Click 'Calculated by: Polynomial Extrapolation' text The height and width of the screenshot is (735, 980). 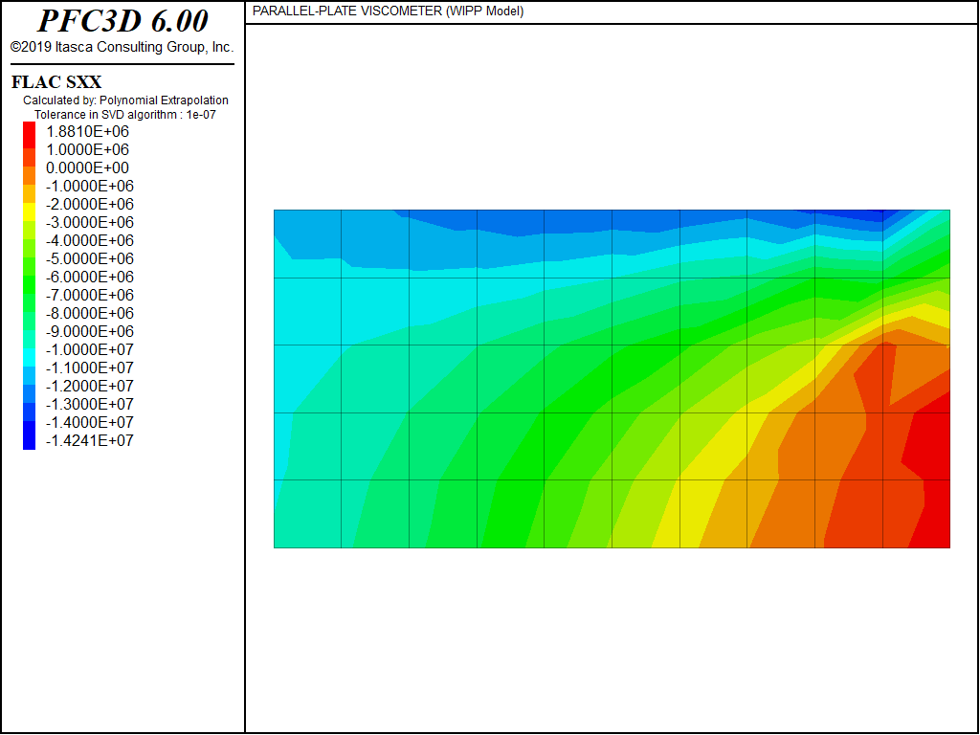(x=125, y=100)
